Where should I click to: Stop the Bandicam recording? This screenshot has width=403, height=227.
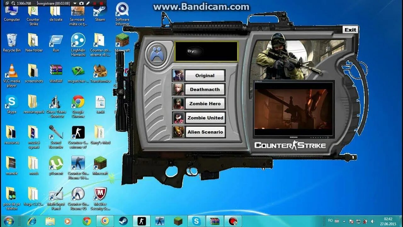click(101, 3)
